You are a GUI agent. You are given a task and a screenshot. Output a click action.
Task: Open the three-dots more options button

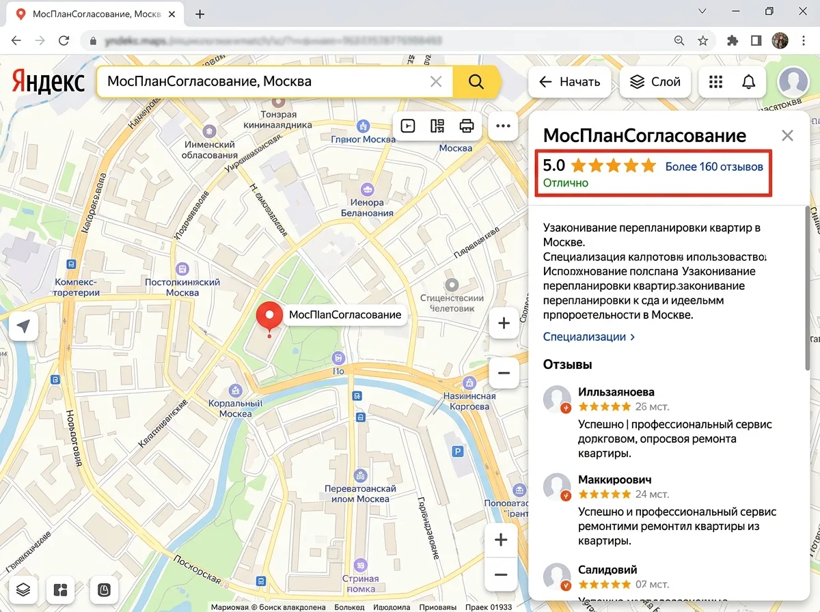[x=503, y=126]
